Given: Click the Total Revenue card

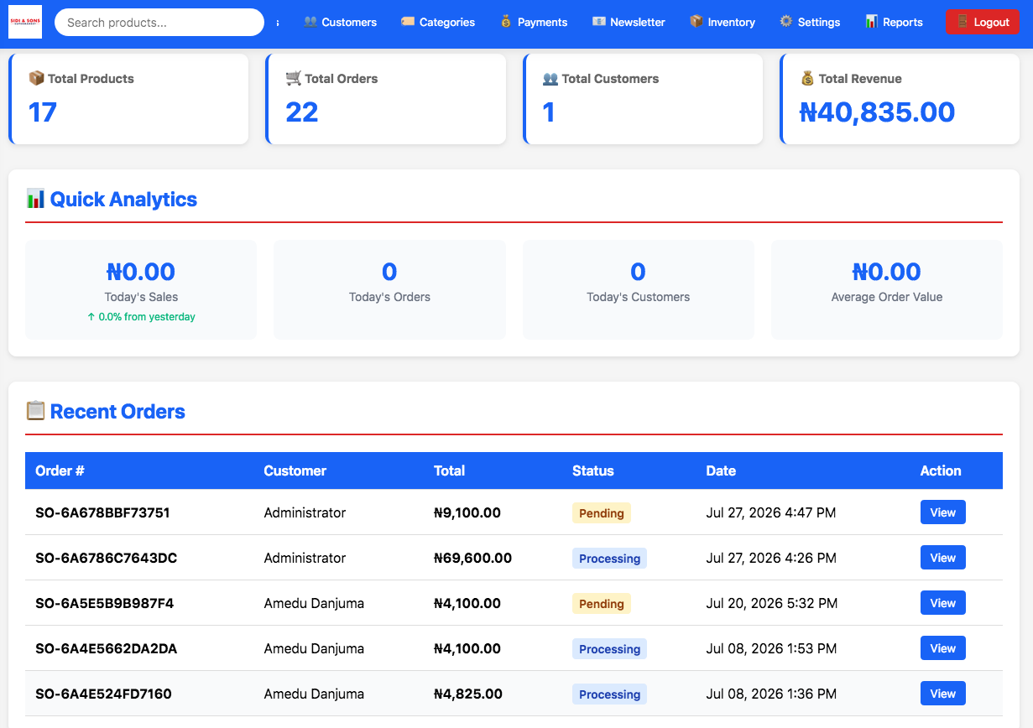Looking at the screenshot, I should [x=900, y=99].
